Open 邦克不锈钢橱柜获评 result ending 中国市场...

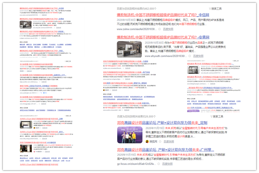tap(127, 103)
